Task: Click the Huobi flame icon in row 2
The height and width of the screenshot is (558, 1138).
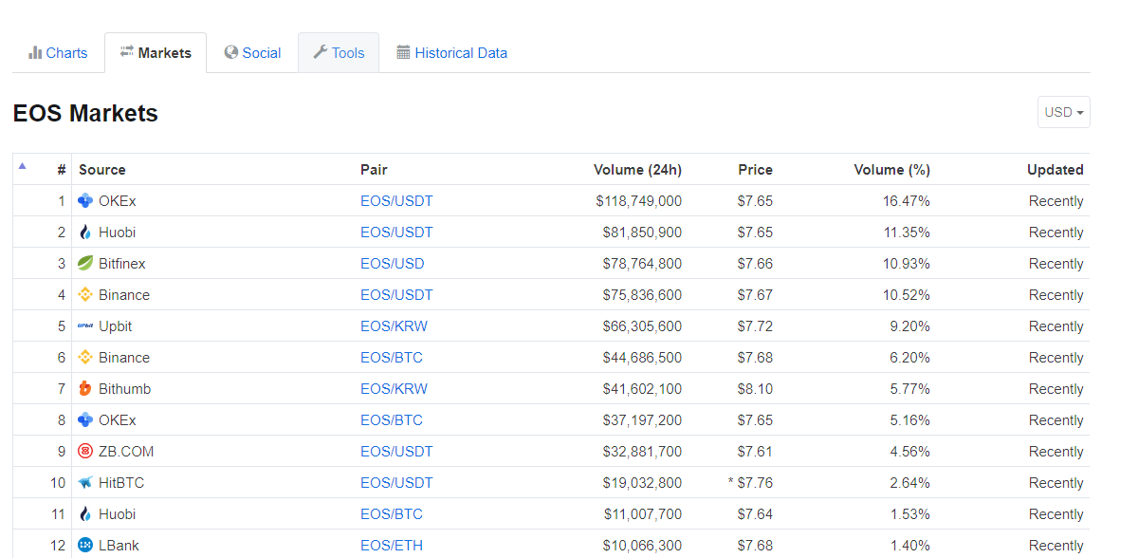Action: [85, 232]
